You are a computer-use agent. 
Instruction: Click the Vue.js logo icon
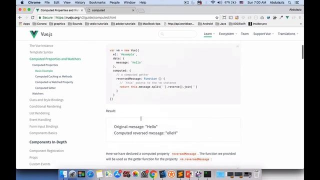pos(34,34)
